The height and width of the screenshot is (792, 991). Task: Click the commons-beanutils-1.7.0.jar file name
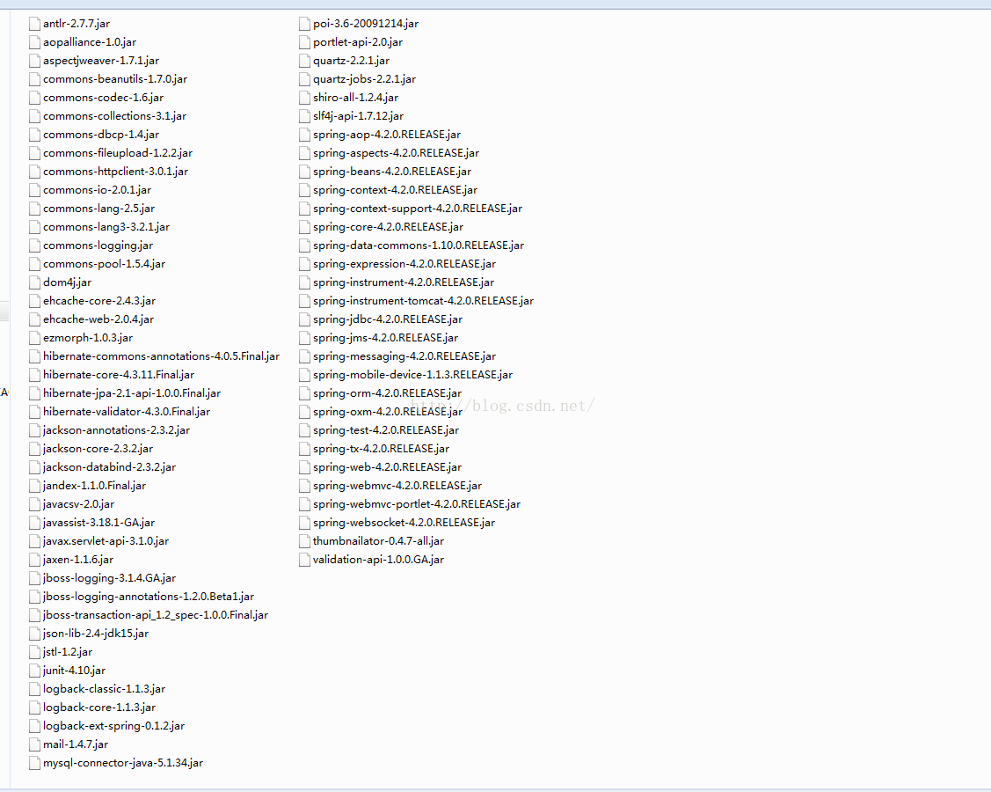click(115, 79)
